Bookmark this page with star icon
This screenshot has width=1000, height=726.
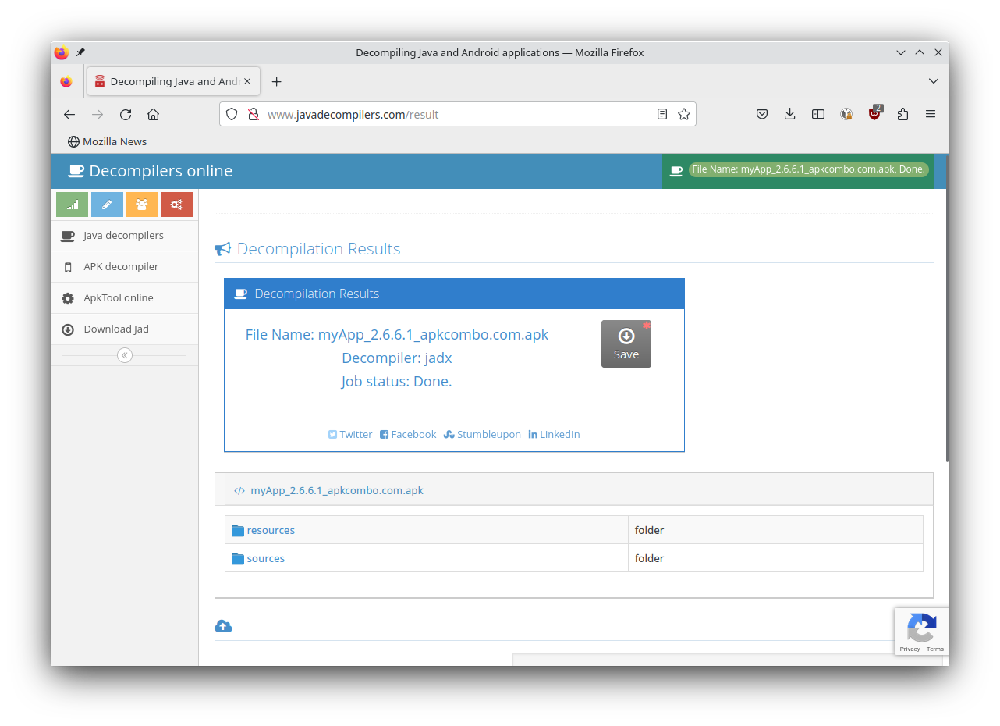pos(684,114)
